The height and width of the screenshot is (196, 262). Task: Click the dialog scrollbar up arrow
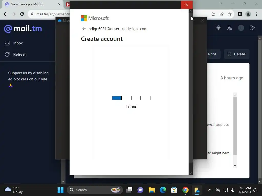click(190, 11)
